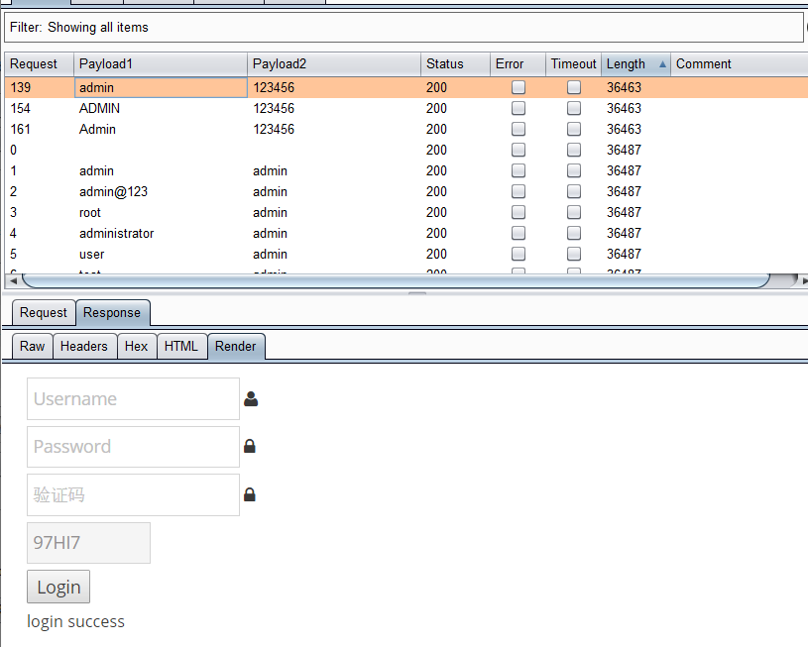Select the Render response tab
This screenshot has height=647, width=808.
click(x=236, y=346)
